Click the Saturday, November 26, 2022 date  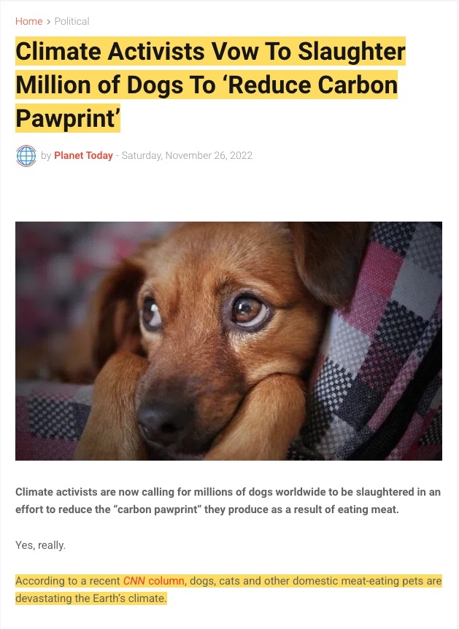[187, 156]
